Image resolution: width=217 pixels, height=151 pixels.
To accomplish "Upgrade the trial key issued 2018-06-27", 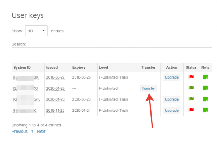I will pyautogui.click(x=171, y=77).
